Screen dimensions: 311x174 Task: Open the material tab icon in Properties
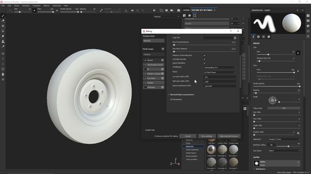tap(269, 37)
